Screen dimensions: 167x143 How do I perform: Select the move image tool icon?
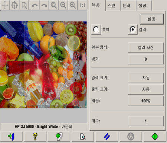pos(5,5)
